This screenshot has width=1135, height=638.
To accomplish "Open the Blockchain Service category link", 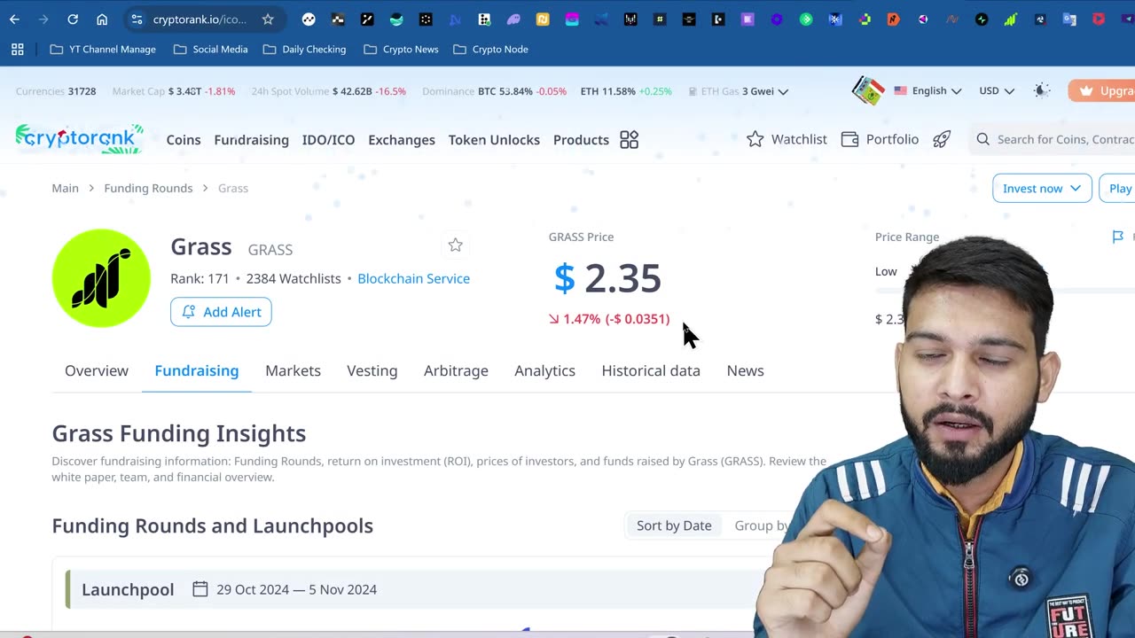I will pos(413,278).
